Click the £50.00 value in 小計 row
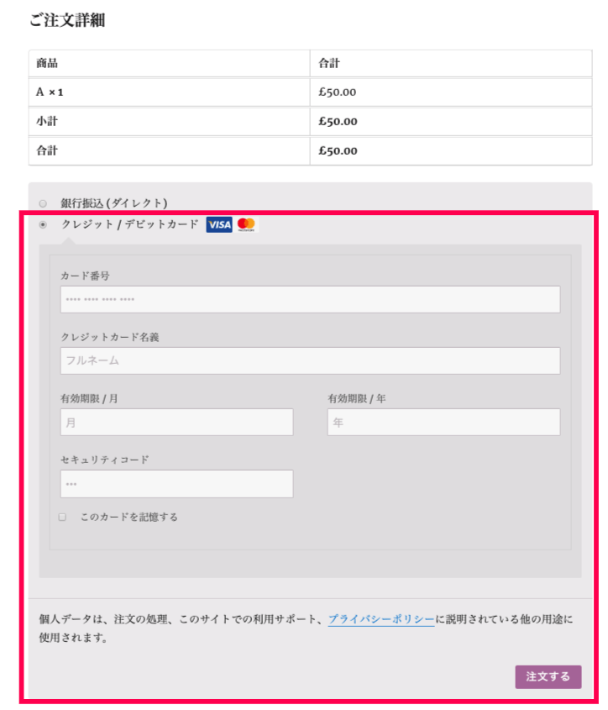 [x=338, y=121]
